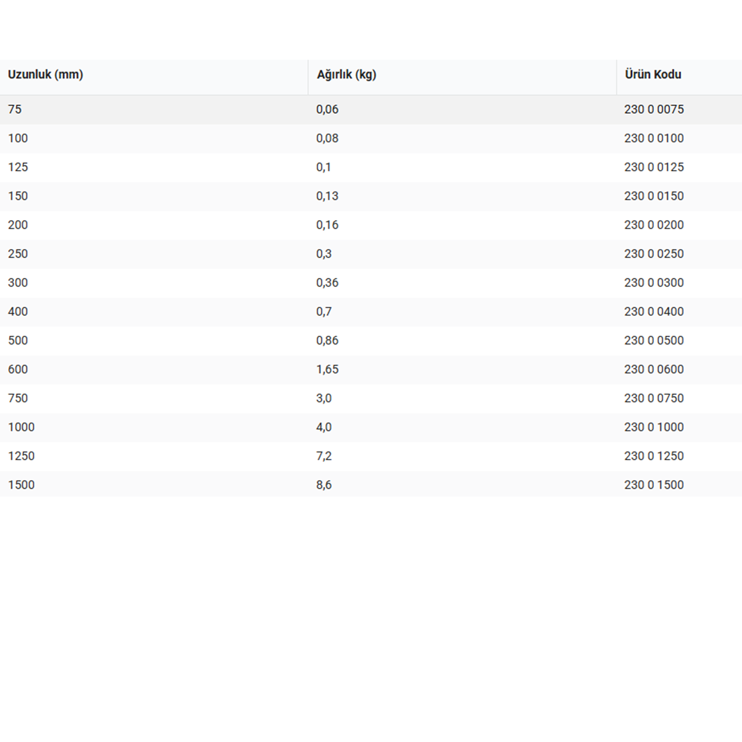Click the 125 length cell
The image size is (742, 742).
(x=18, y=167)
